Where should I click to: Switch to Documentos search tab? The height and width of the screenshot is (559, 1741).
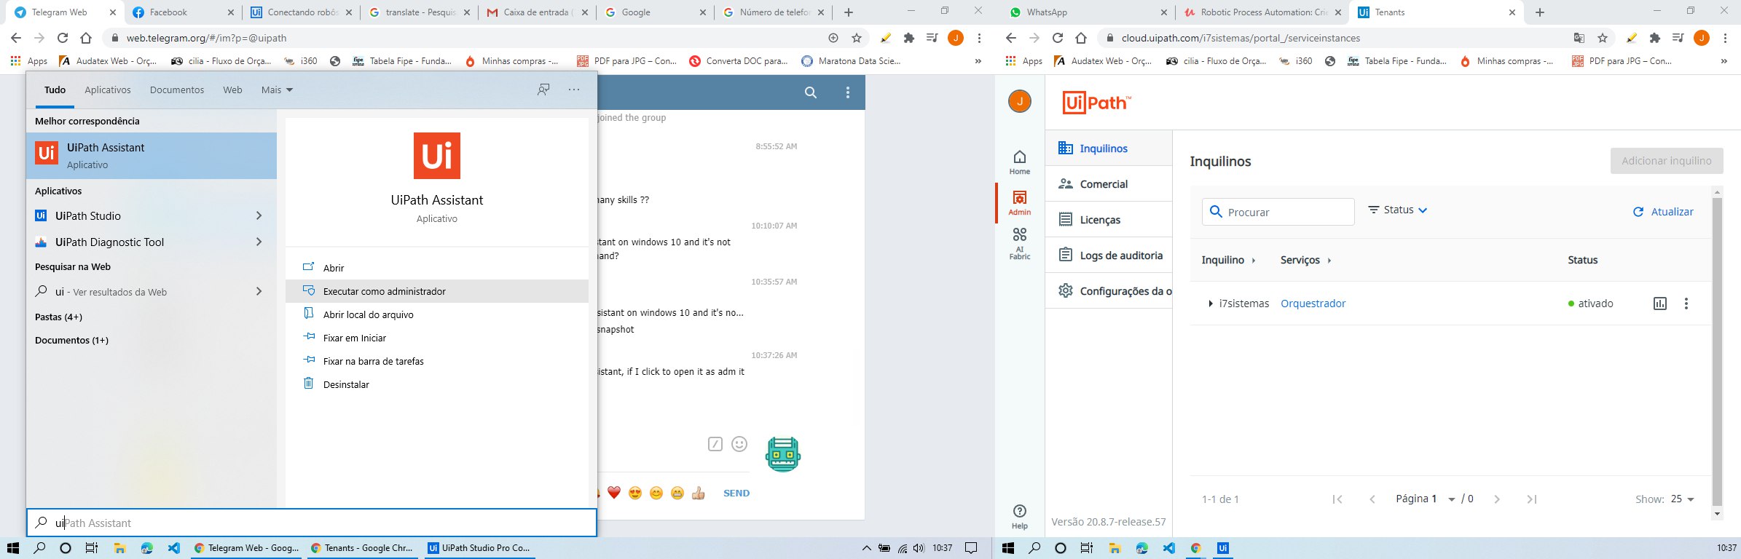(177, 90)
